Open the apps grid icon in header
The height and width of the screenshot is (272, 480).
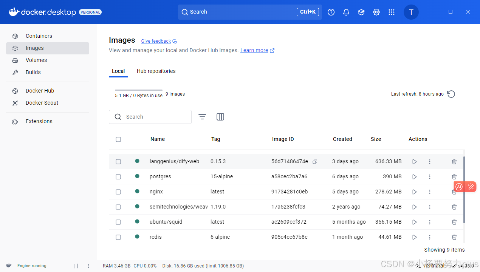[392, 12]
